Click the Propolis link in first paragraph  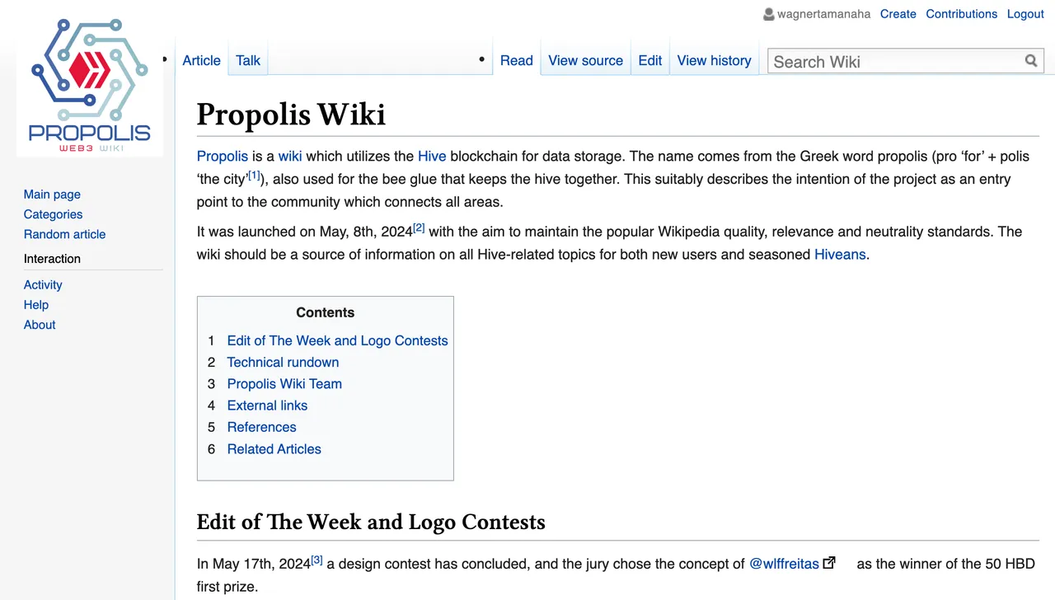[223, 157]
